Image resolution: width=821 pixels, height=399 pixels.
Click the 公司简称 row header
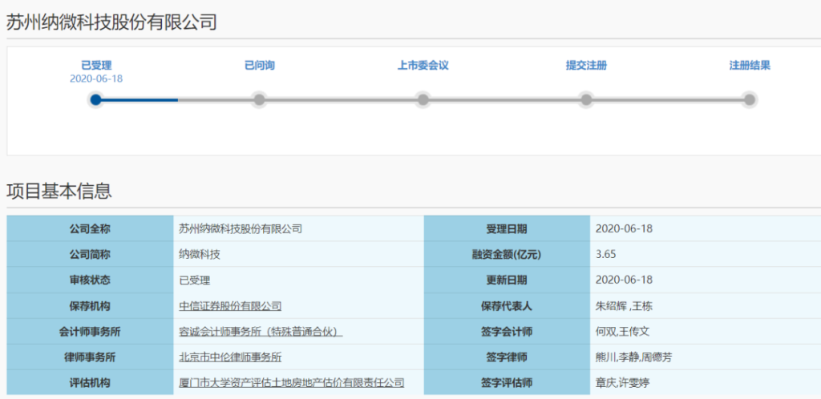pyautogui.click(x=90, y=255)
